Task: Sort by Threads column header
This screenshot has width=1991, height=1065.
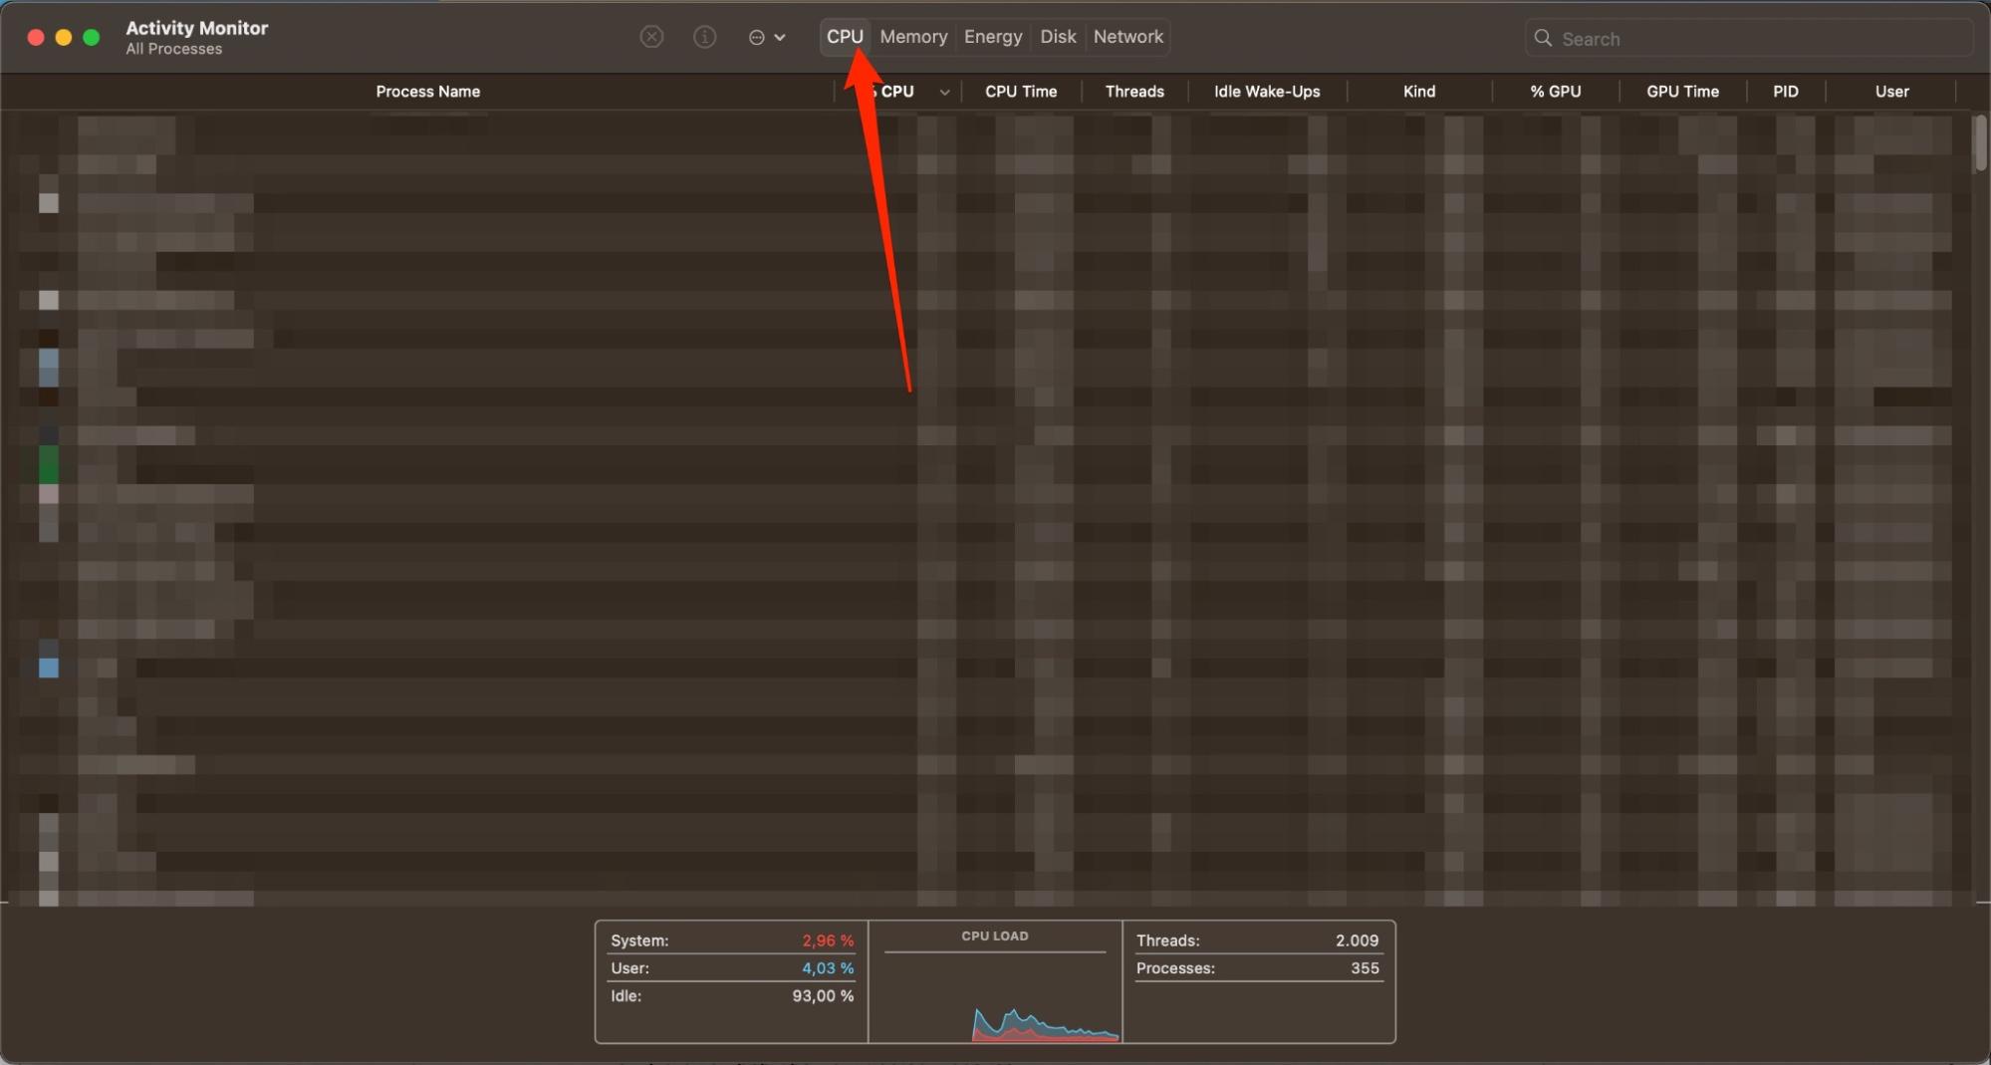Action: pyautogui.click(x=1134, y=92)
